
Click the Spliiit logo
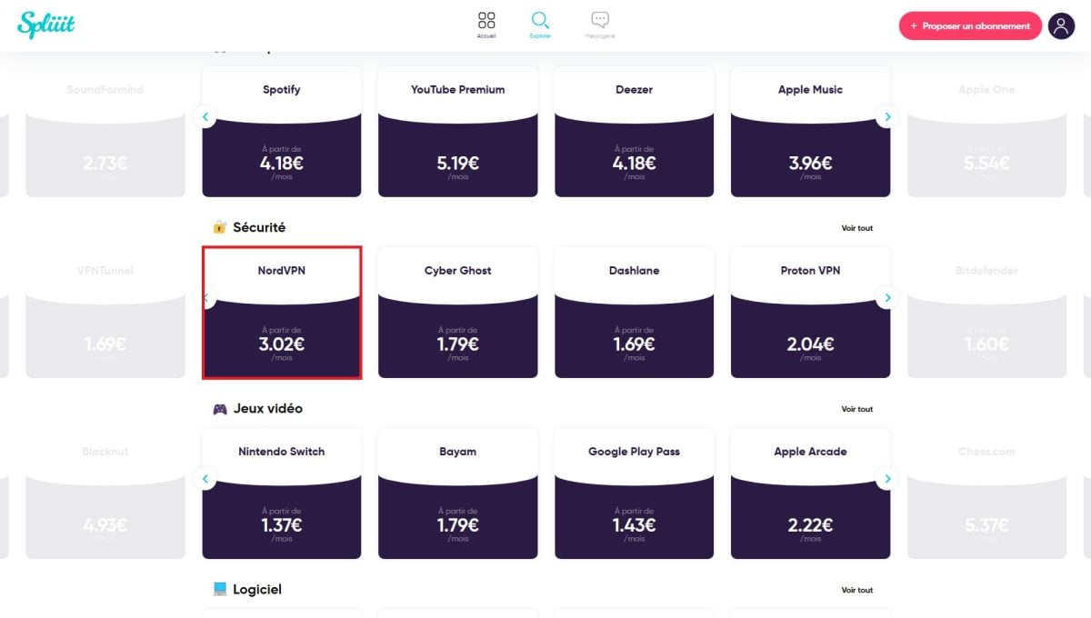45,25
